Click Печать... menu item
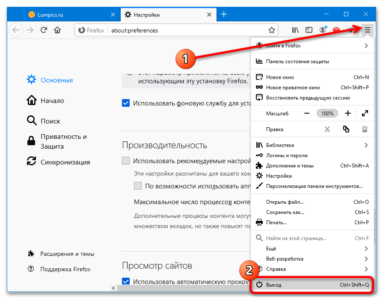 tap(312, 223)
